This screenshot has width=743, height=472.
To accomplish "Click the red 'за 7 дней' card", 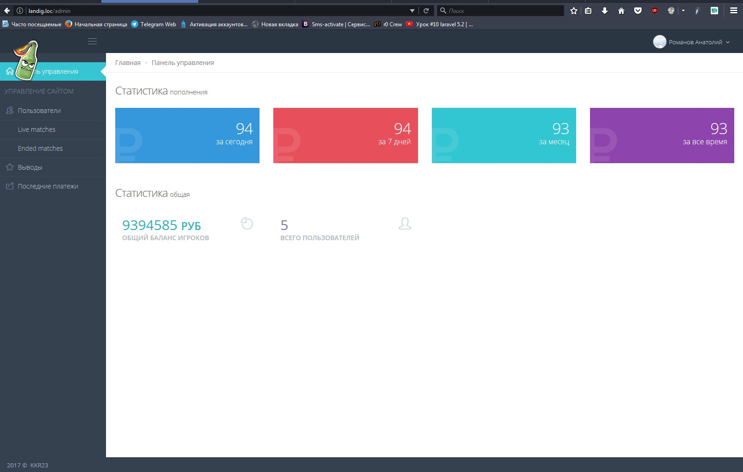I will pyautogui.click(x=345, y=136).
